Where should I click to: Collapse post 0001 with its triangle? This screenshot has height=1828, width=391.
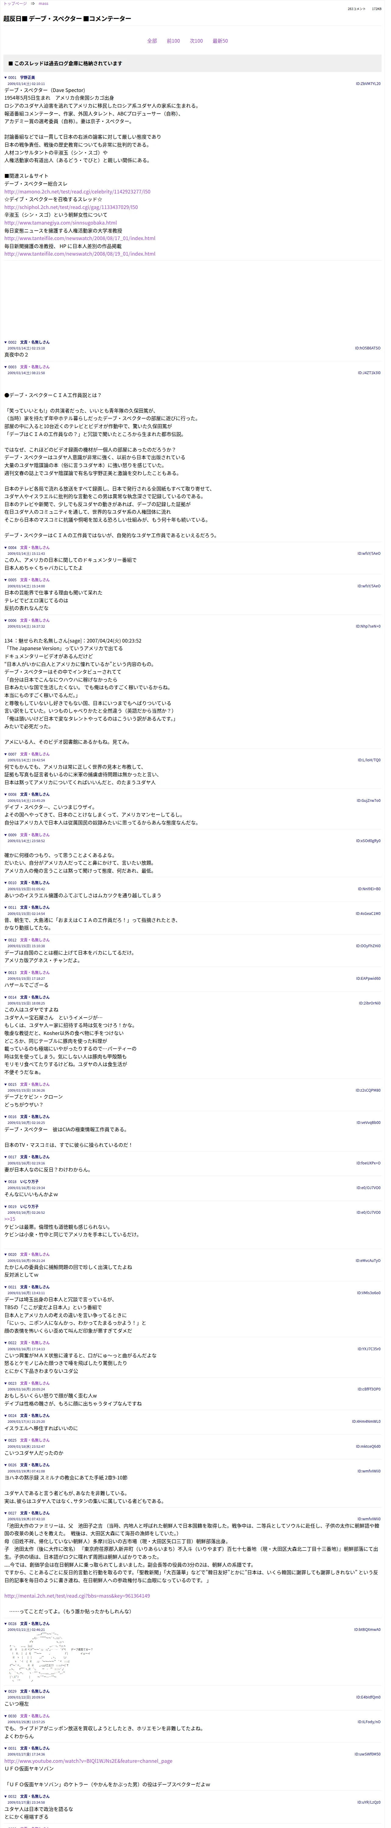point(6,77)
